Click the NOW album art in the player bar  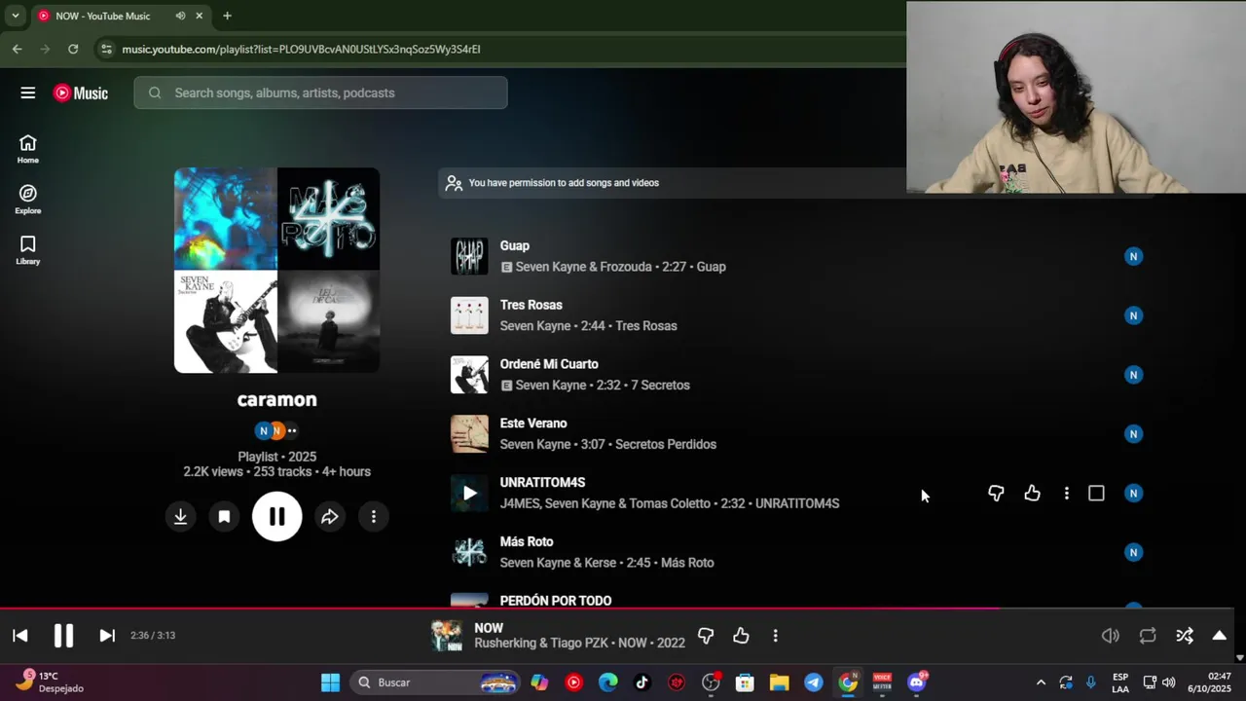[x=447, y=636]
